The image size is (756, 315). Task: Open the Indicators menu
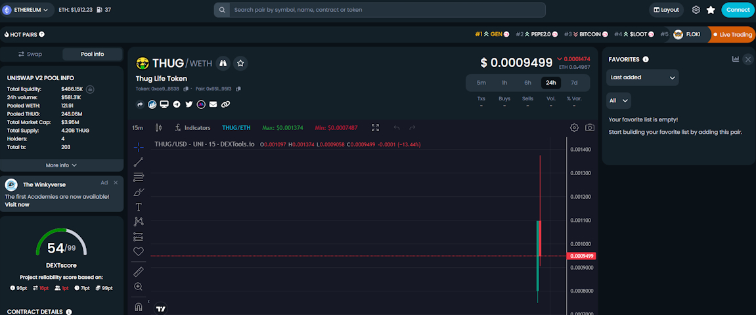pos(192,127)
